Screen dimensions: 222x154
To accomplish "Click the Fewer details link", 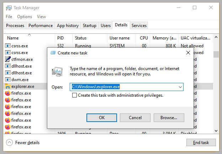I will 27,143.
